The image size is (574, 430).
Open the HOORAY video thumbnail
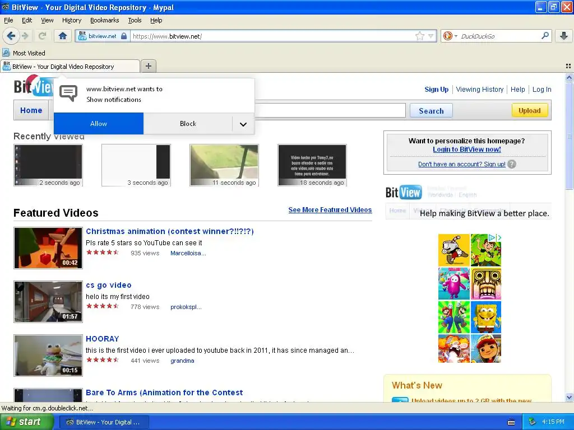(48, 356)
